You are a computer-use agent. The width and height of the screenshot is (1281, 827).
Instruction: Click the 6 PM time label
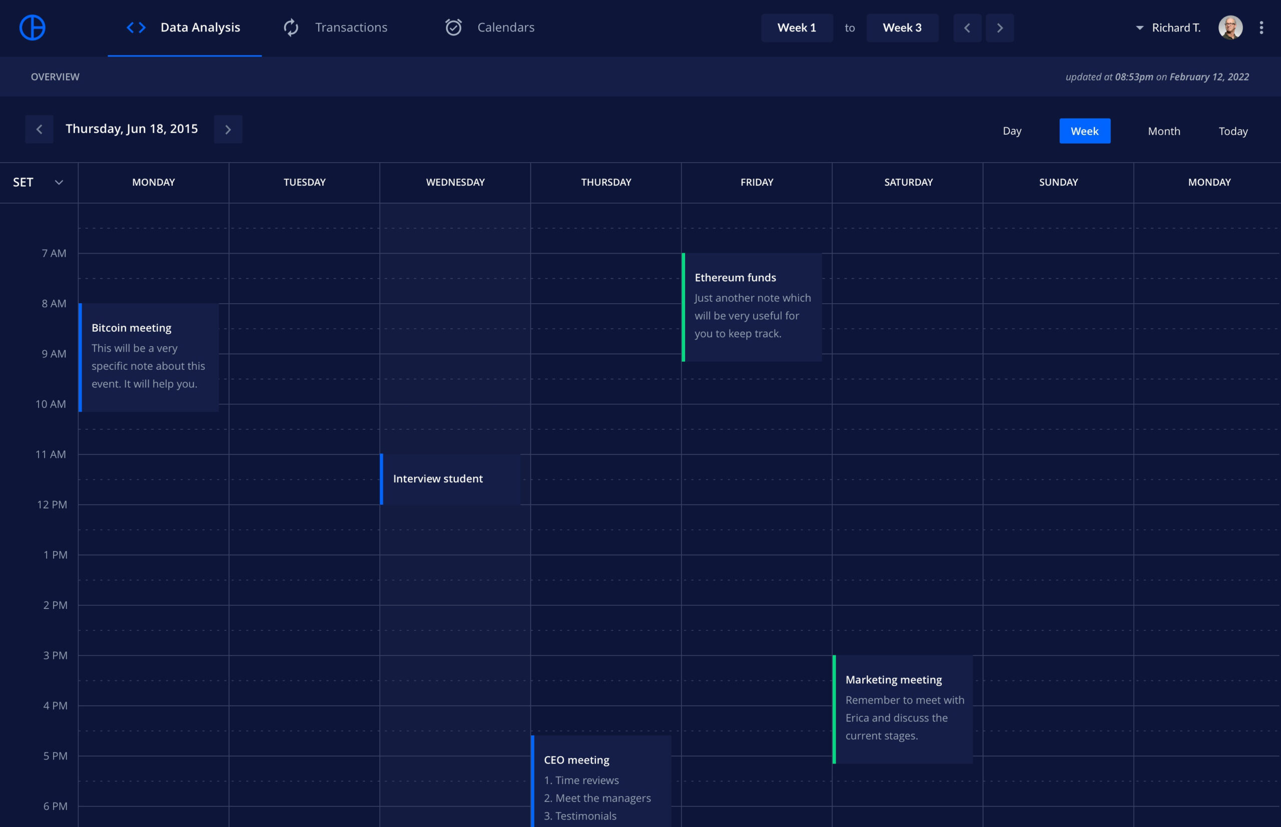pos(56,806)
